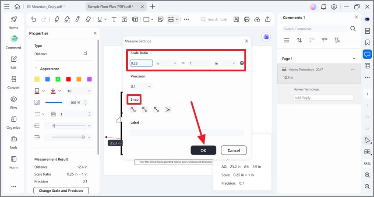
Task: Collapse the Appearance section
Action: 36,68
